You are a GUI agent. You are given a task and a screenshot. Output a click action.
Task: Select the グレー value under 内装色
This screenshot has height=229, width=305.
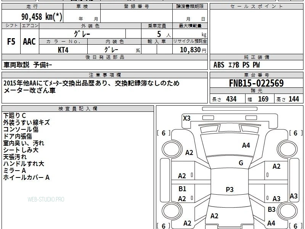point(111,50)
